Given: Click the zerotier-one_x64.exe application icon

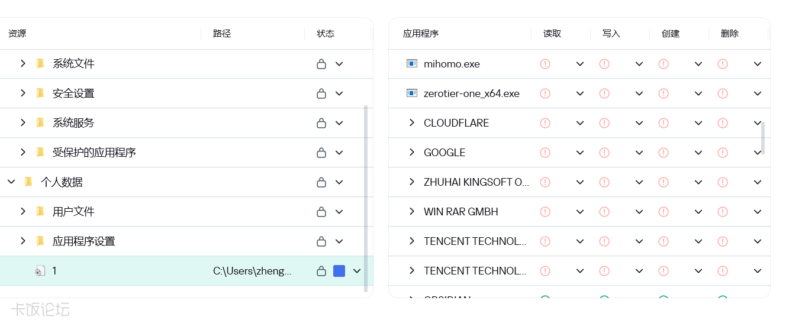Looking at the screenshot, I should pyautogui.click(x=412, y=93).
